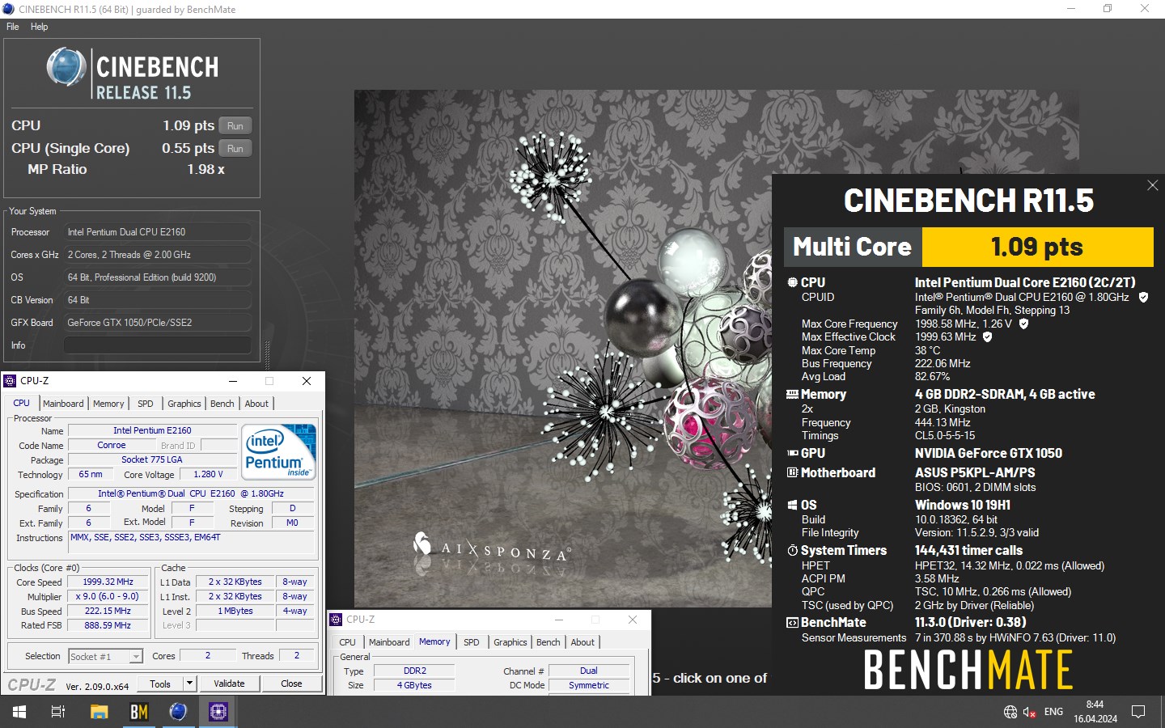Open BenchMate from the taskbar
Viewport: 1165px width, 728px height.
pyautogui.click(x=139, y=712)
